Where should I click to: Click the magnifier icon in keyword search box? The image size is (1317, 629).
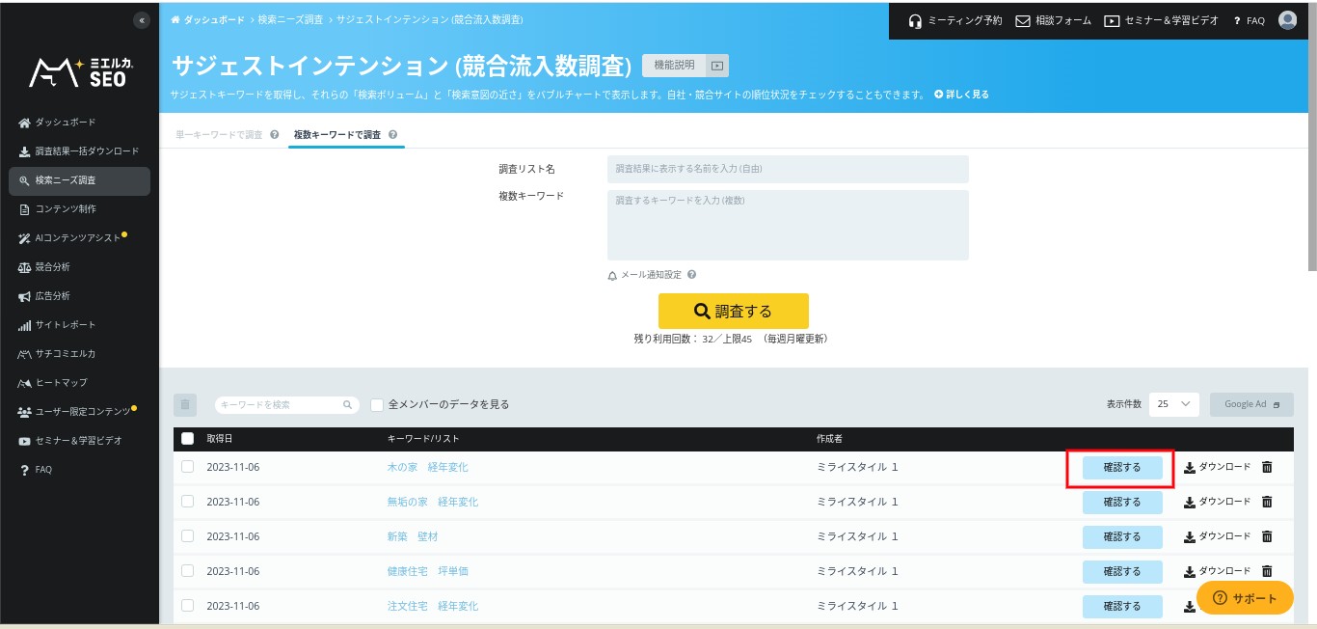pos(348,405)
